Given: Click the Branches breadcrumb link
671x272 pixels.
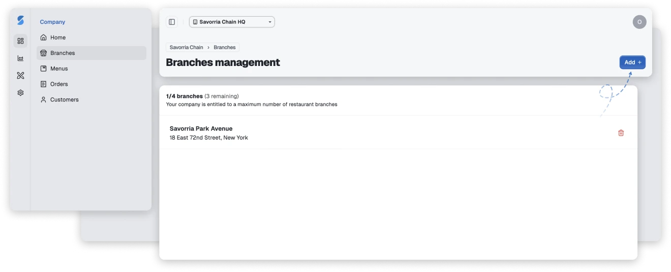Looking at the screenshot, I should 225,47.
